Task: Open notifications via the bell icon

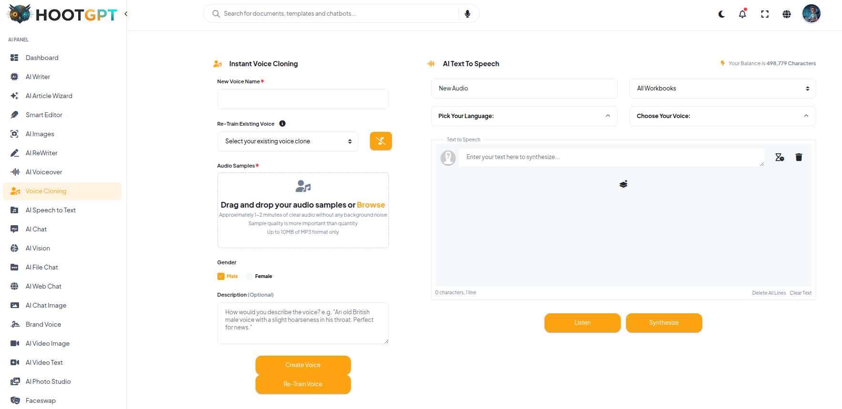Action: 742,14
